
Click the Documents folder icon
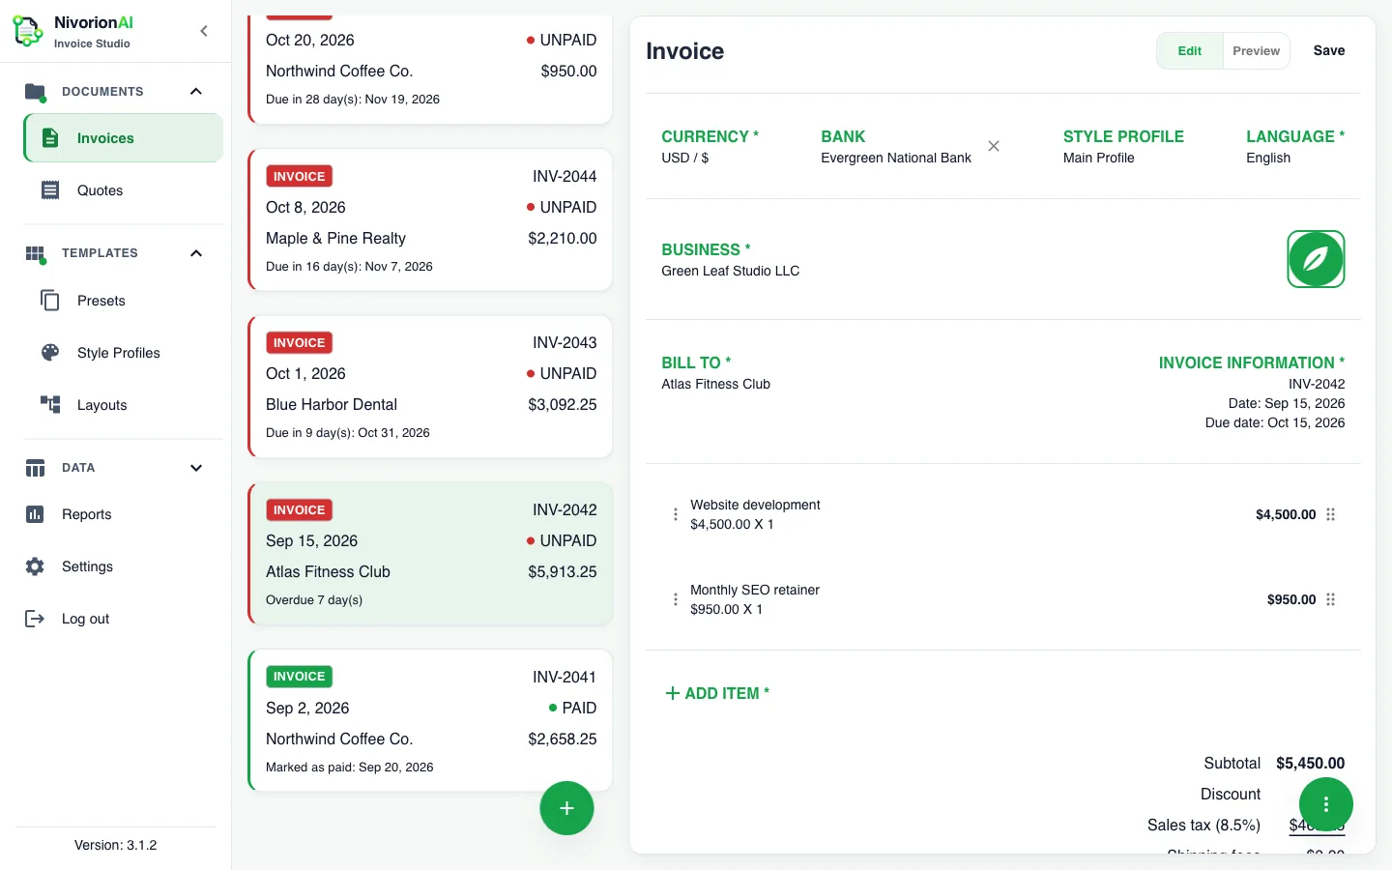(35, 92)
